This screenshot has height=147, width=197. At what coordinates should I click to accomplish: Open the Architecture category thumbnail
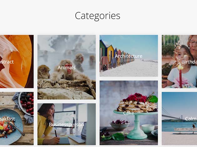tap(129, 56)
